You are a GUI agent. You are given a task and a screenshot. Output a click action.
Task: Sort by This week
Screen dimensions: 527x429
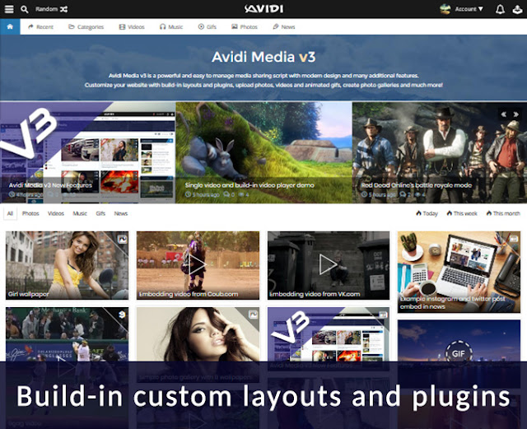click(464, 213)
